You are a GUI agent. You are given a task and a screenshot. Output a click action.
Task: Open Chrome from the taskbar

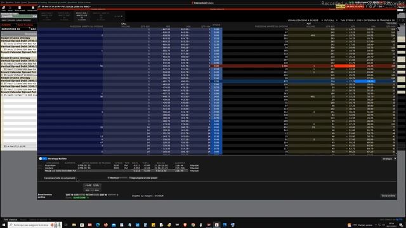pyautogui.click(x=193, y=225)
